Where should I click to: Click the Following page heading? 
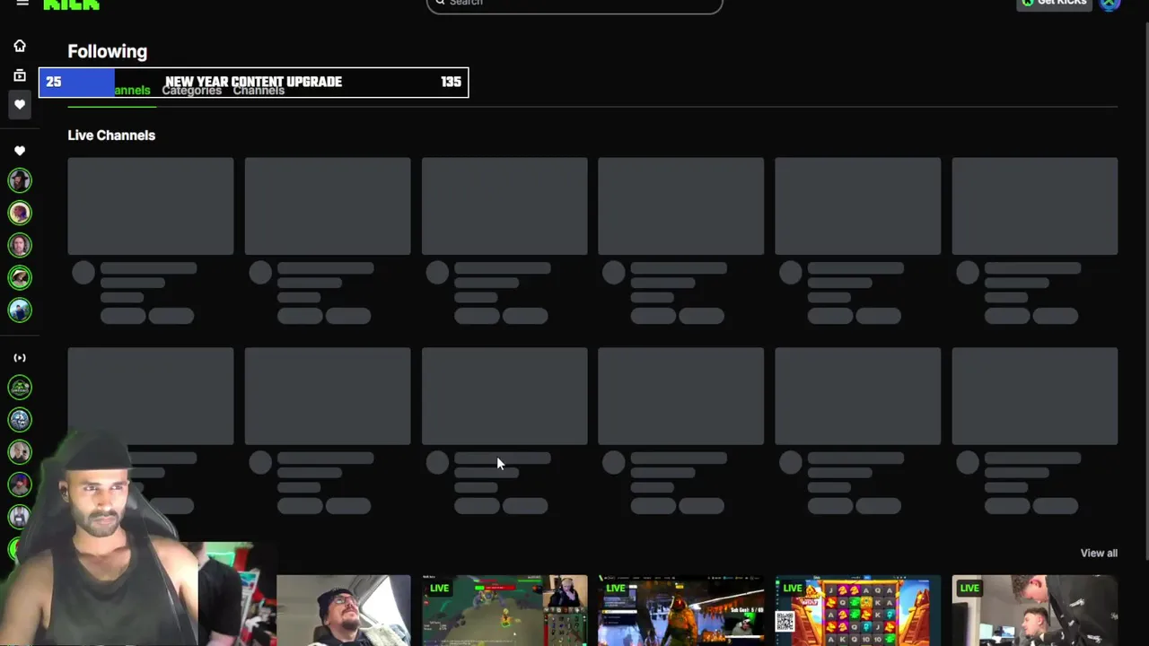107,51
